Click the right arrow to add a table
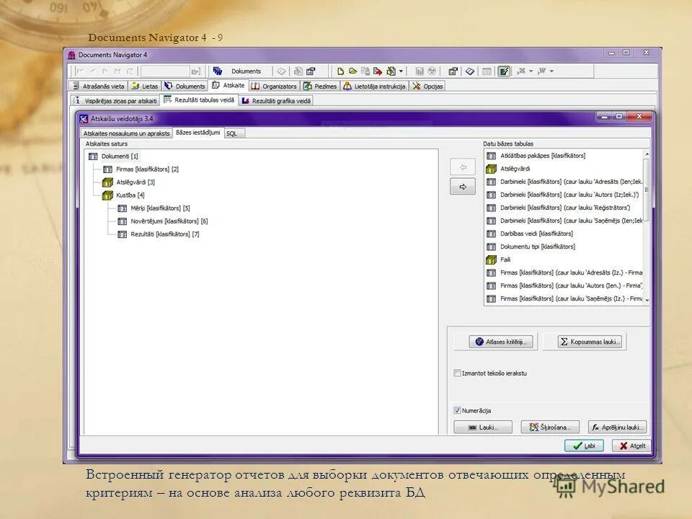The image size is (692, 519). click(462, 186)
